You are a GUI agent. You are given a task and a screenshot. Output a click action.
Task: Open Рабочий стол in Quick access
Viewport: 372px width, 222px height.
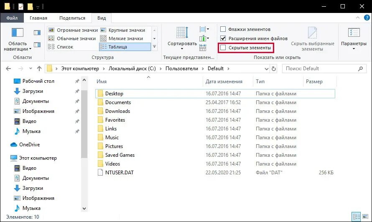click(38, 81)
